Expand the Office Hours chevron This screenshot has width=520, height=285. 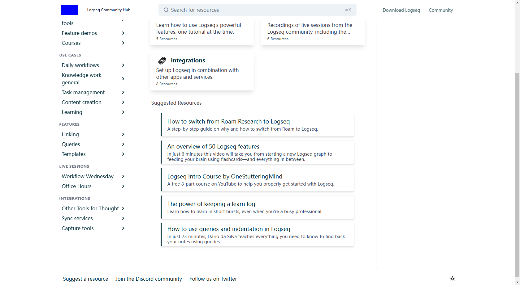(123, 186)
